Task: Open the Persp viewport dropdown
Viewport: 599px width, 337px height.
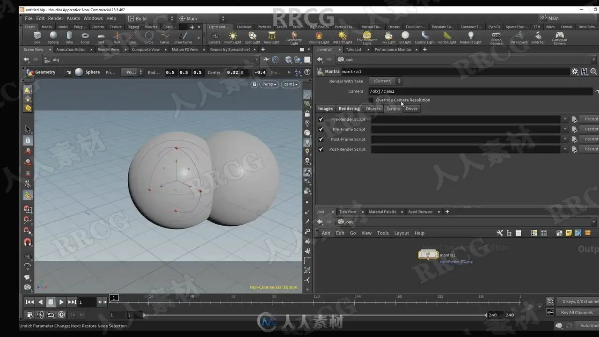Action: (x=269, y=84)
